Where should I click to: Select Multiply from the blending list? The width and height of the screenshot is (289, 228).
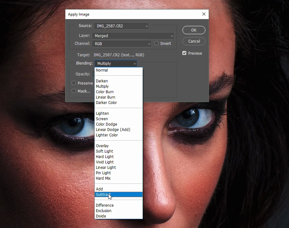(x=102, y=86)
